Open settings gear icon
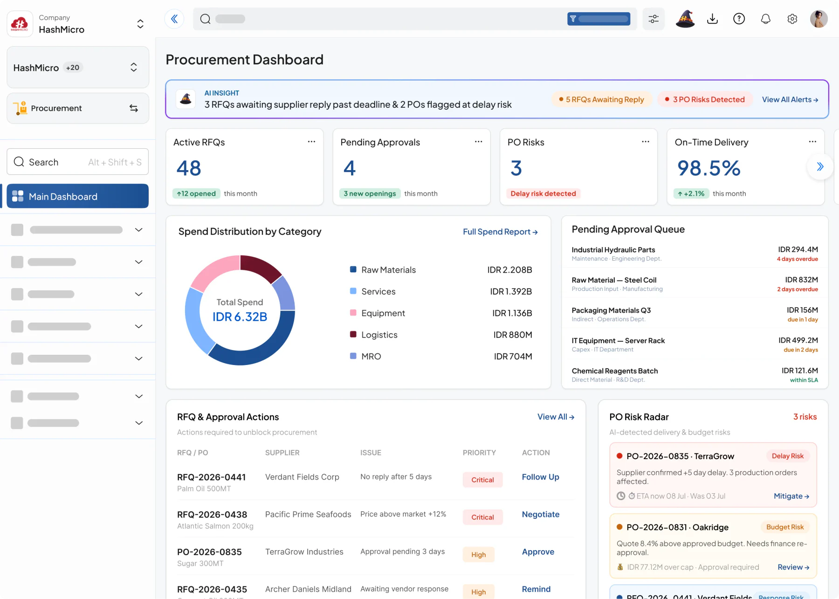Screen dimensions: 839x599 point(792,19)
